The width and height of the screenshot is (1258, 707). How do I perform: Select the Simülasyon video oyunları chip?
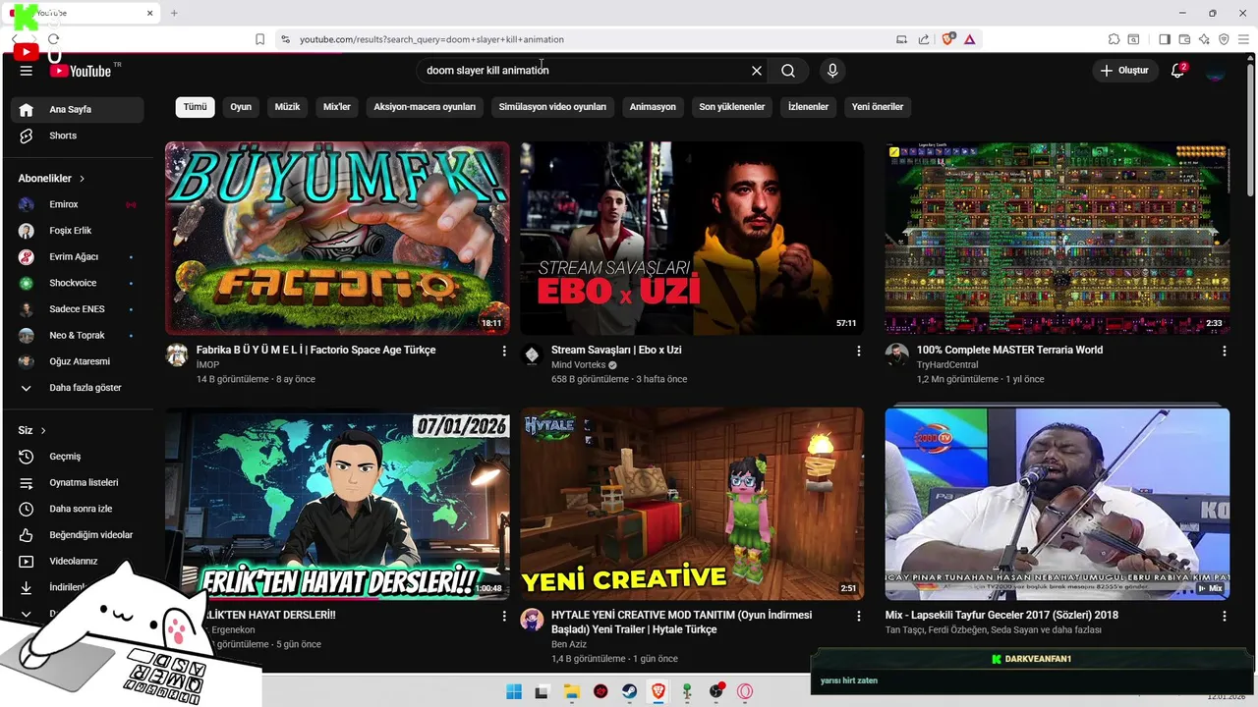click(552, 107)
